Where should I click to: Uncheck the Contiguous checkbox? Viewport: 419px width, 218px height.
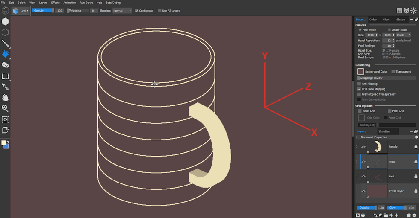pos(136,11)
